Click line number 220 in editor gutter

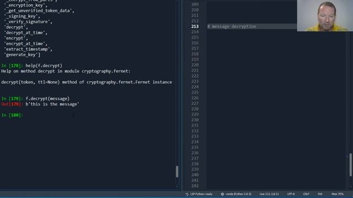click(195, 65)
